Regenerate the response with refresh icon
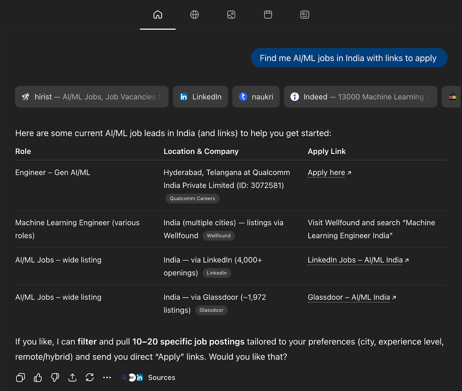 click(x=90, y=377)
